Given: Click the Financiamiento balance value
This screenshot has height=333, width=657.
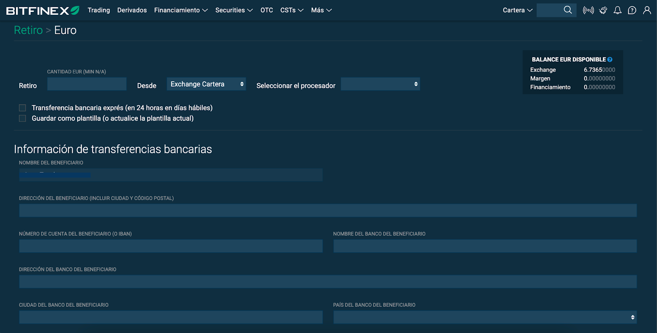Looking at the screenshot, I should [x=600, y=87].
